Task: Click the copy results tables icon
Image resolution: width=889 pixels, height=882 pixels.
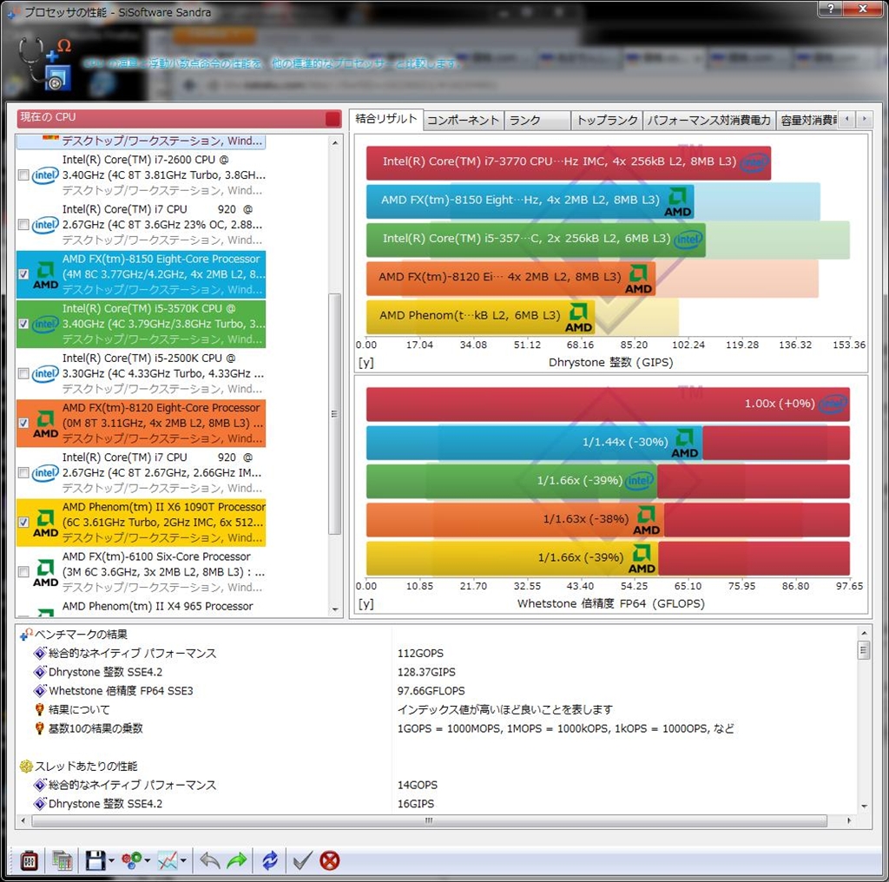Action: point(63,861)
